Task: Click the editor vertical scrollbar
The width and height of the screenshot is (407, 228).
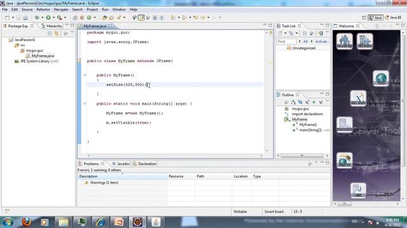Action: tap(266, 91)
